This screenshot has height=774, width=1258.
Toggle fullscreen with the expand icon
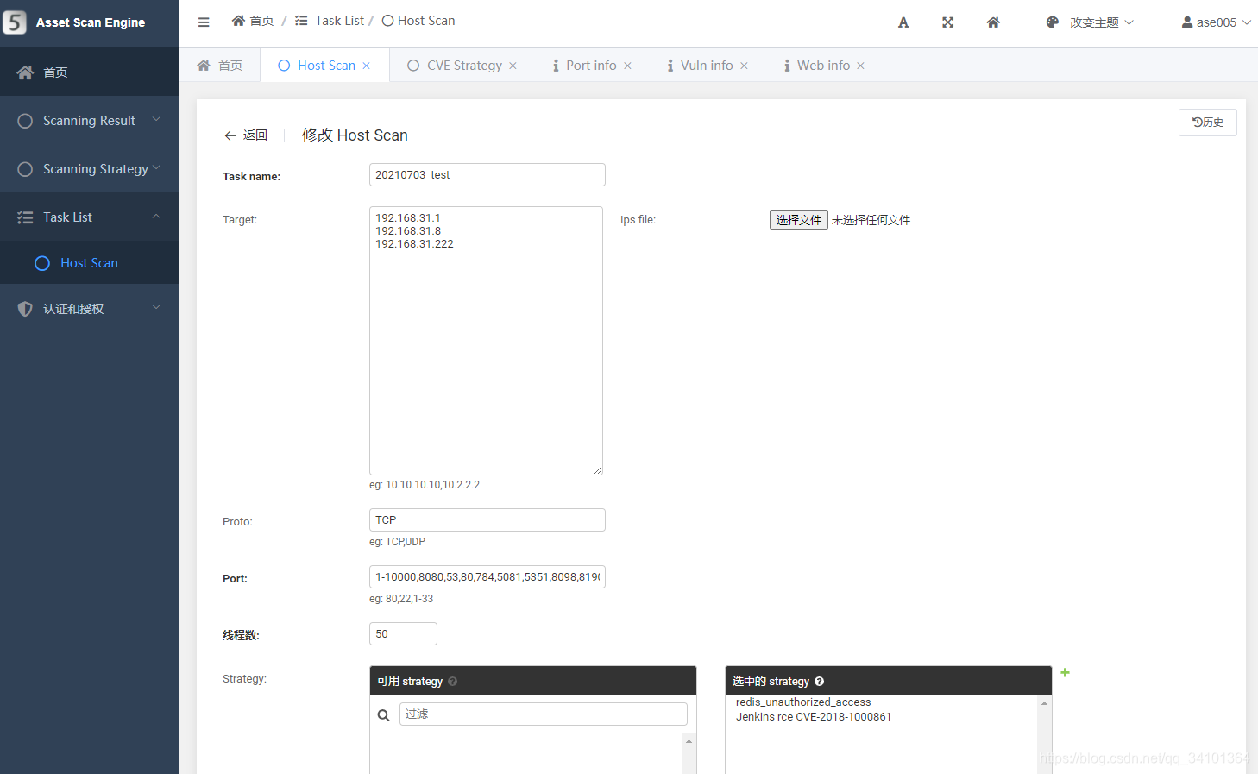click(x=948, y=22)
